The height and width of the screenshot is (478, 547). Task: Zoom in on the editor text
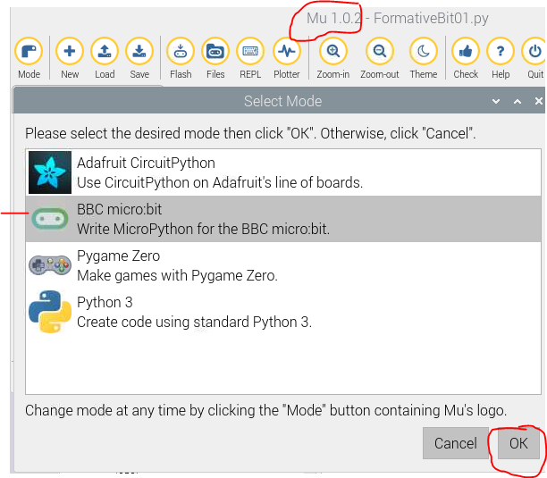[332, 58]
